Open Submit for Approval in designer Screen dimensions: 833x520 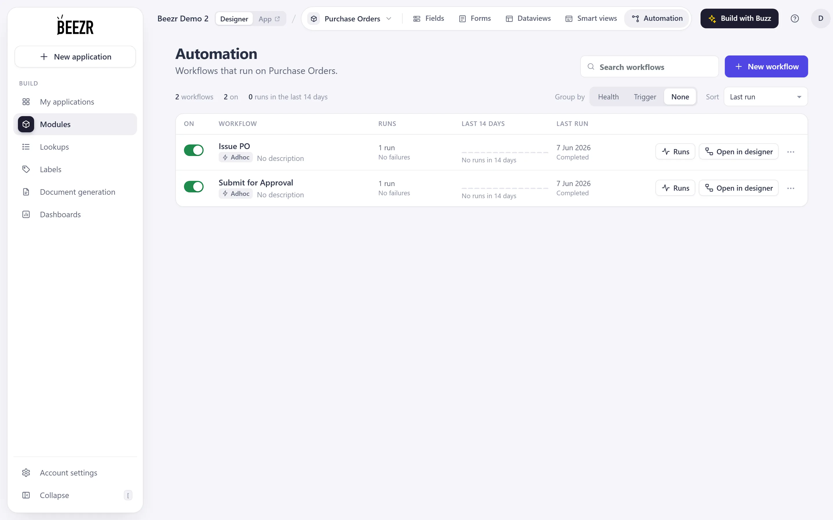click(738, 188)
